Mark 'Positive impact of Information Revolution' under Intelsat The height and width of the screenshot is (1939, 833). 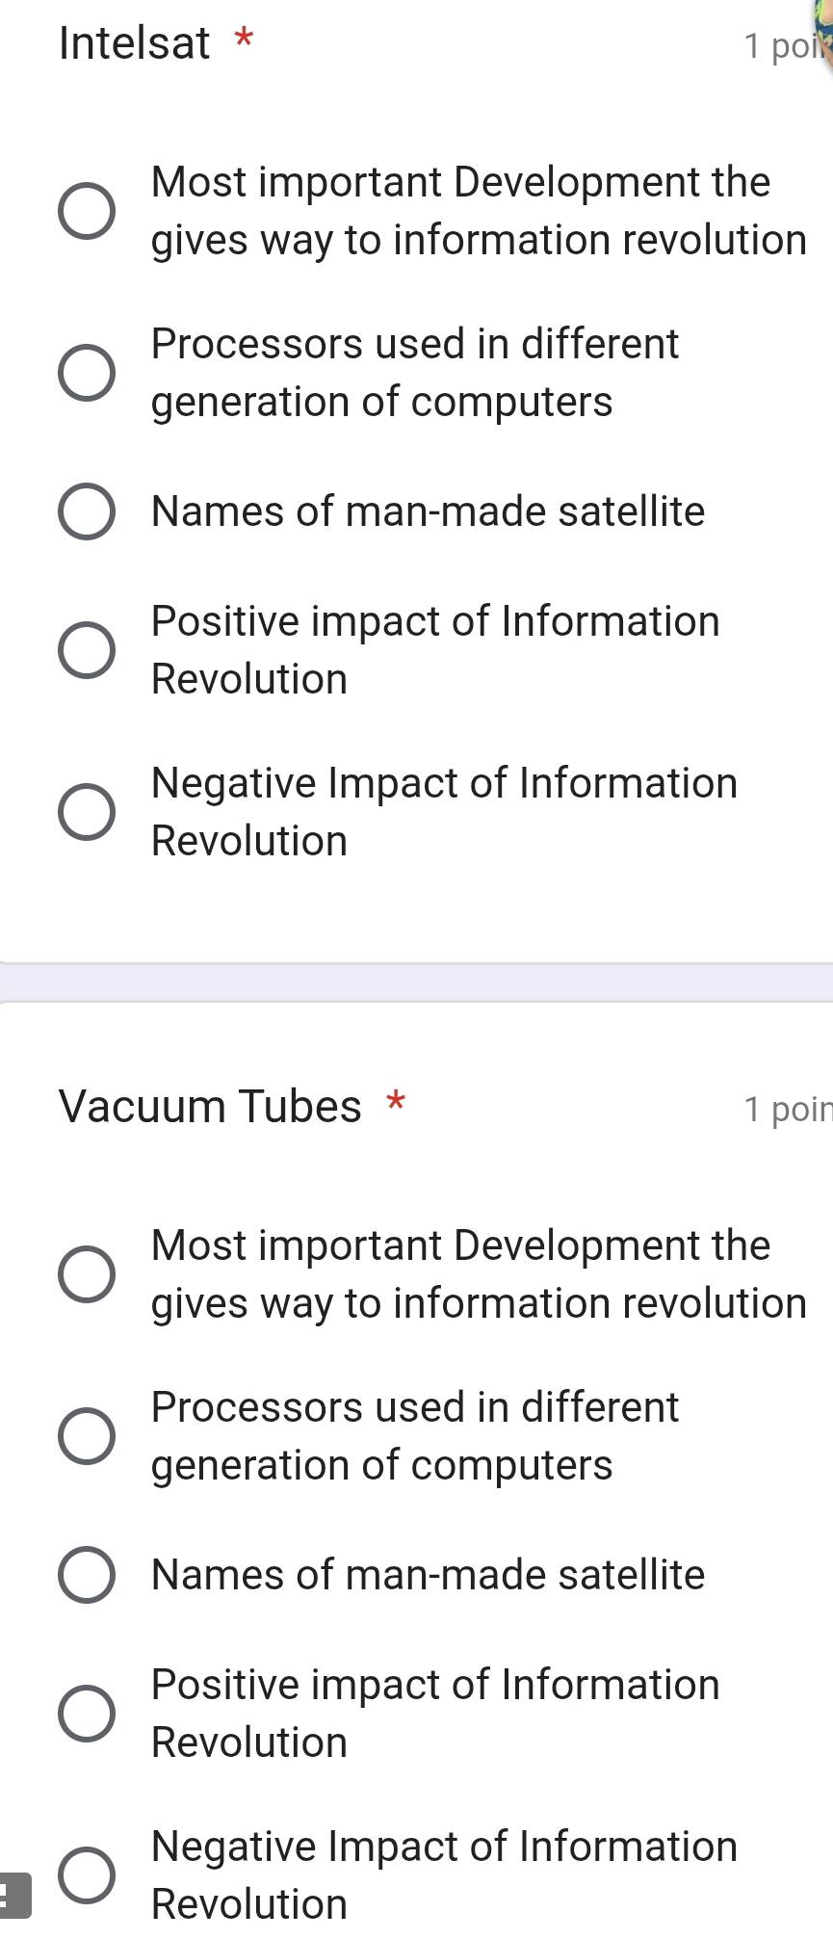87,650
